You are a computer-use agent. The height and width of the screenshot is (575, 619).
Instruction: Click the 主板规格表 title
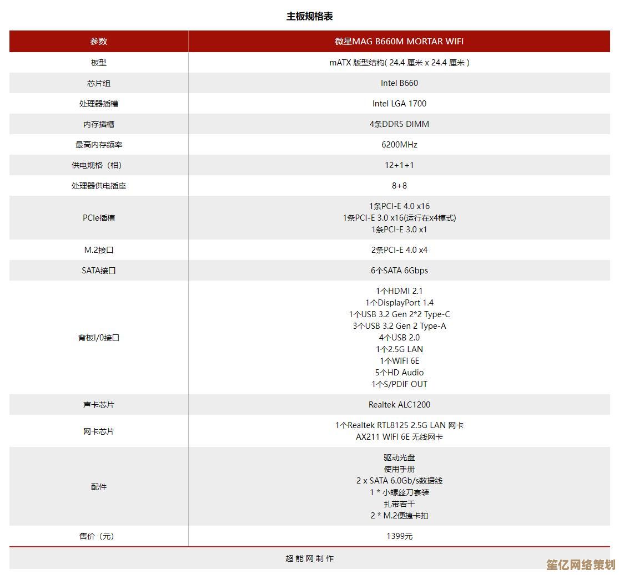[309, 17]
